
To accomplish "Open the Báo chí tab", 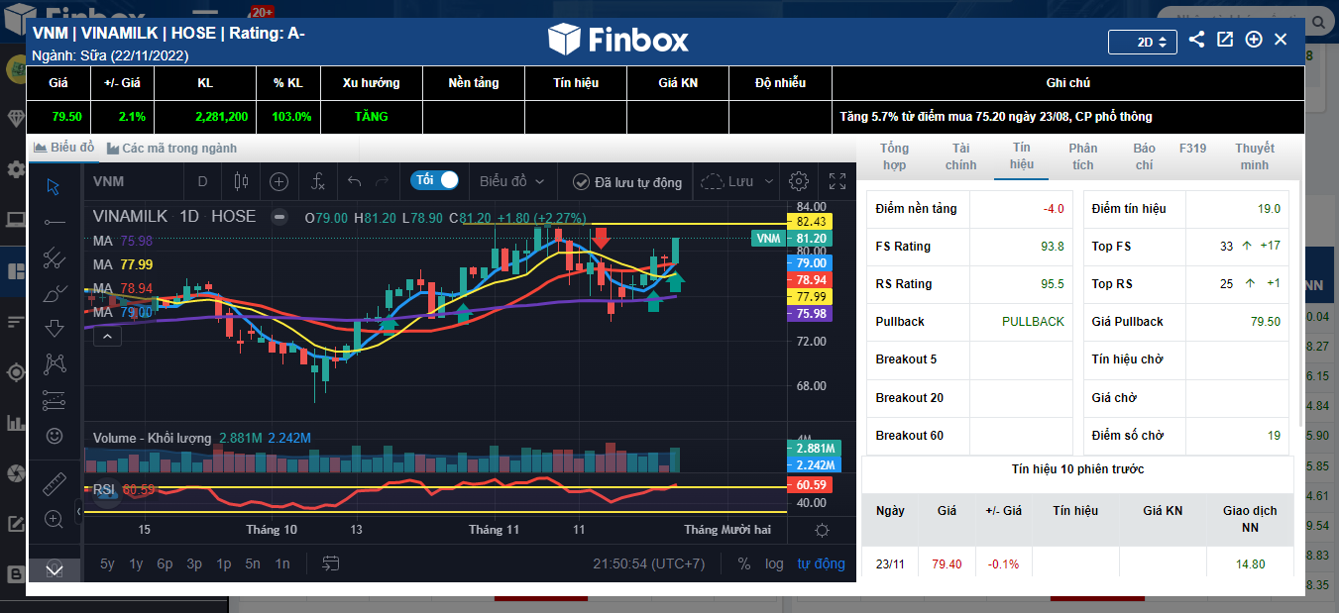I will tap(1145, 156).
